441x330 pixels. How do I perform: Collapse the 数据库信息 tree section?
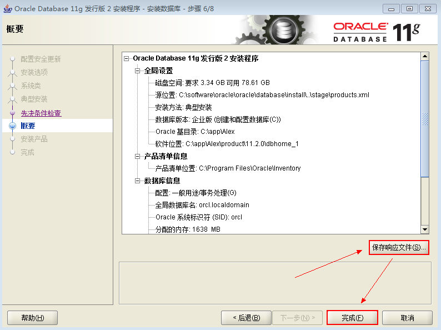[x=138, y=181]
